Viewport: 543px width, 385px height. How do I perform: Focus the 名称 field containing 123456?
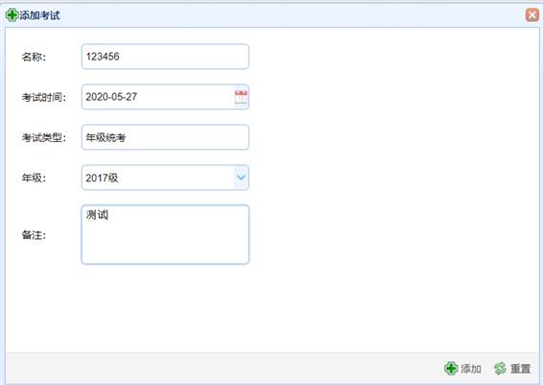(x=165, y=57)
